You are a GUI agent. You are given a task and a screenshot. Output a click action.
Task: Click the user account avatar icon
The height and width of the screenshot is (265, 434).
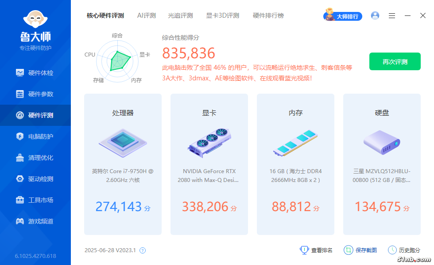point(375,15)
